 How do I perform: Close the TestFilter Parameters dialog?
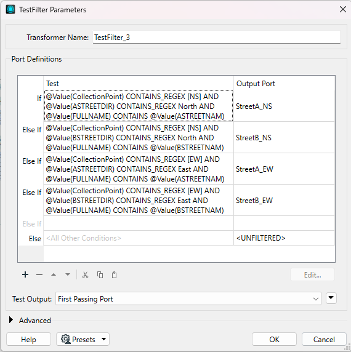click(343, 9)
